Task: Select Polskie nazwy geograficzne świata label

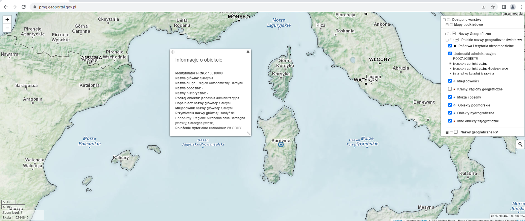Action: [x=489, y=40]
